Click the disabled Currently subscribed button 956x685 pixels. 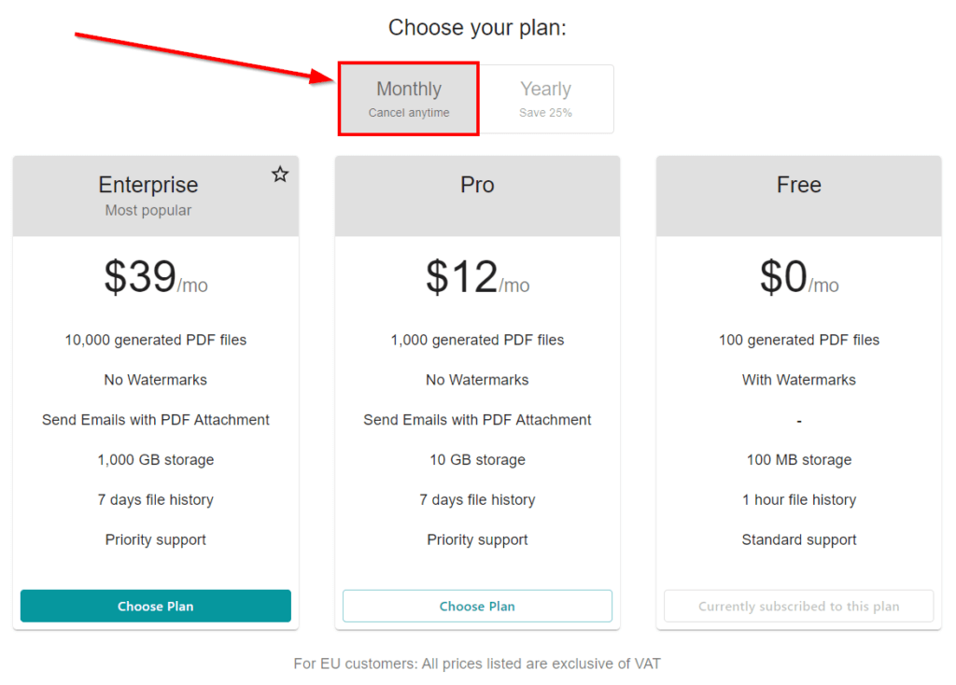[798, 606]
